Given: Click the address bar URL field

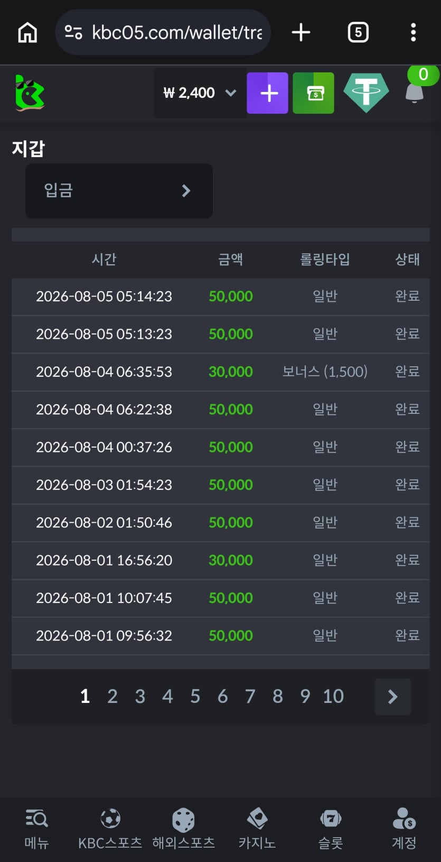Looking at the screenshot, I should pos(163,33).
